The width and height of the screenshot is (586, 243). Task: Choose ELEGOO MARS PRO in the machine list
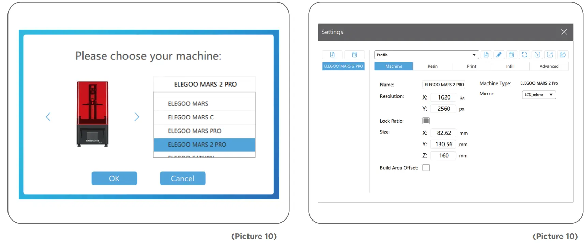(x=204, y=131)
